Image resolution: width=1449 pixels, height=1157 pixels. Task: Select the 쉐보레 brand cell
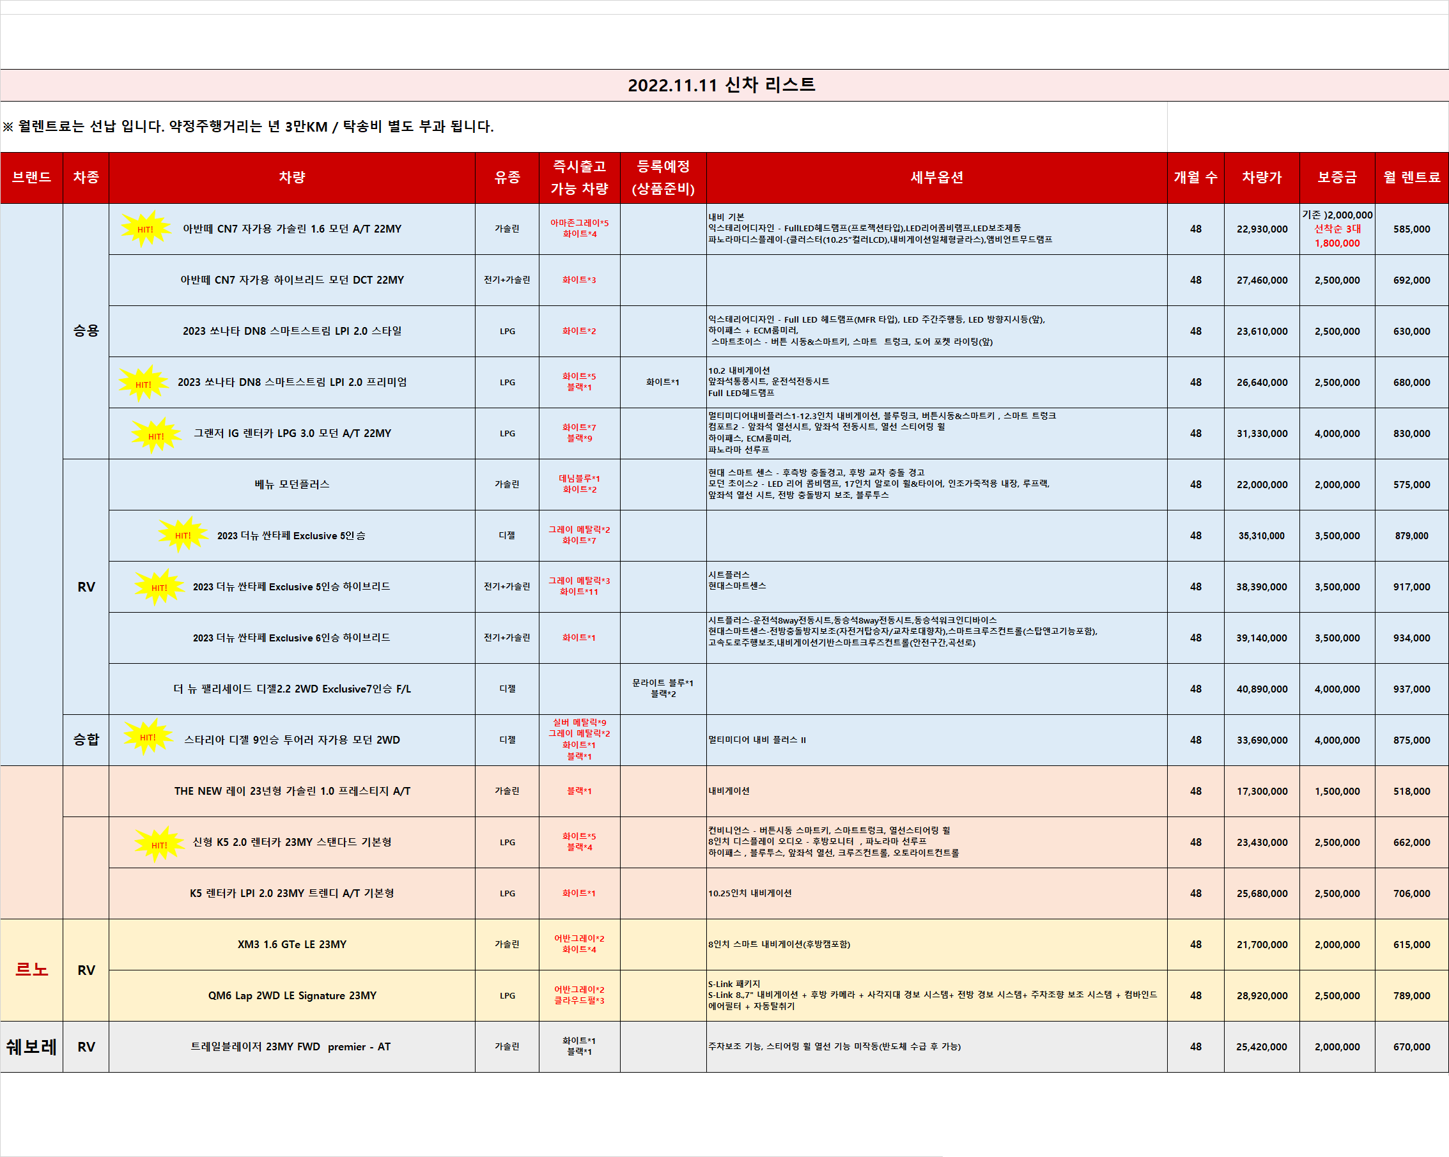31,1047
